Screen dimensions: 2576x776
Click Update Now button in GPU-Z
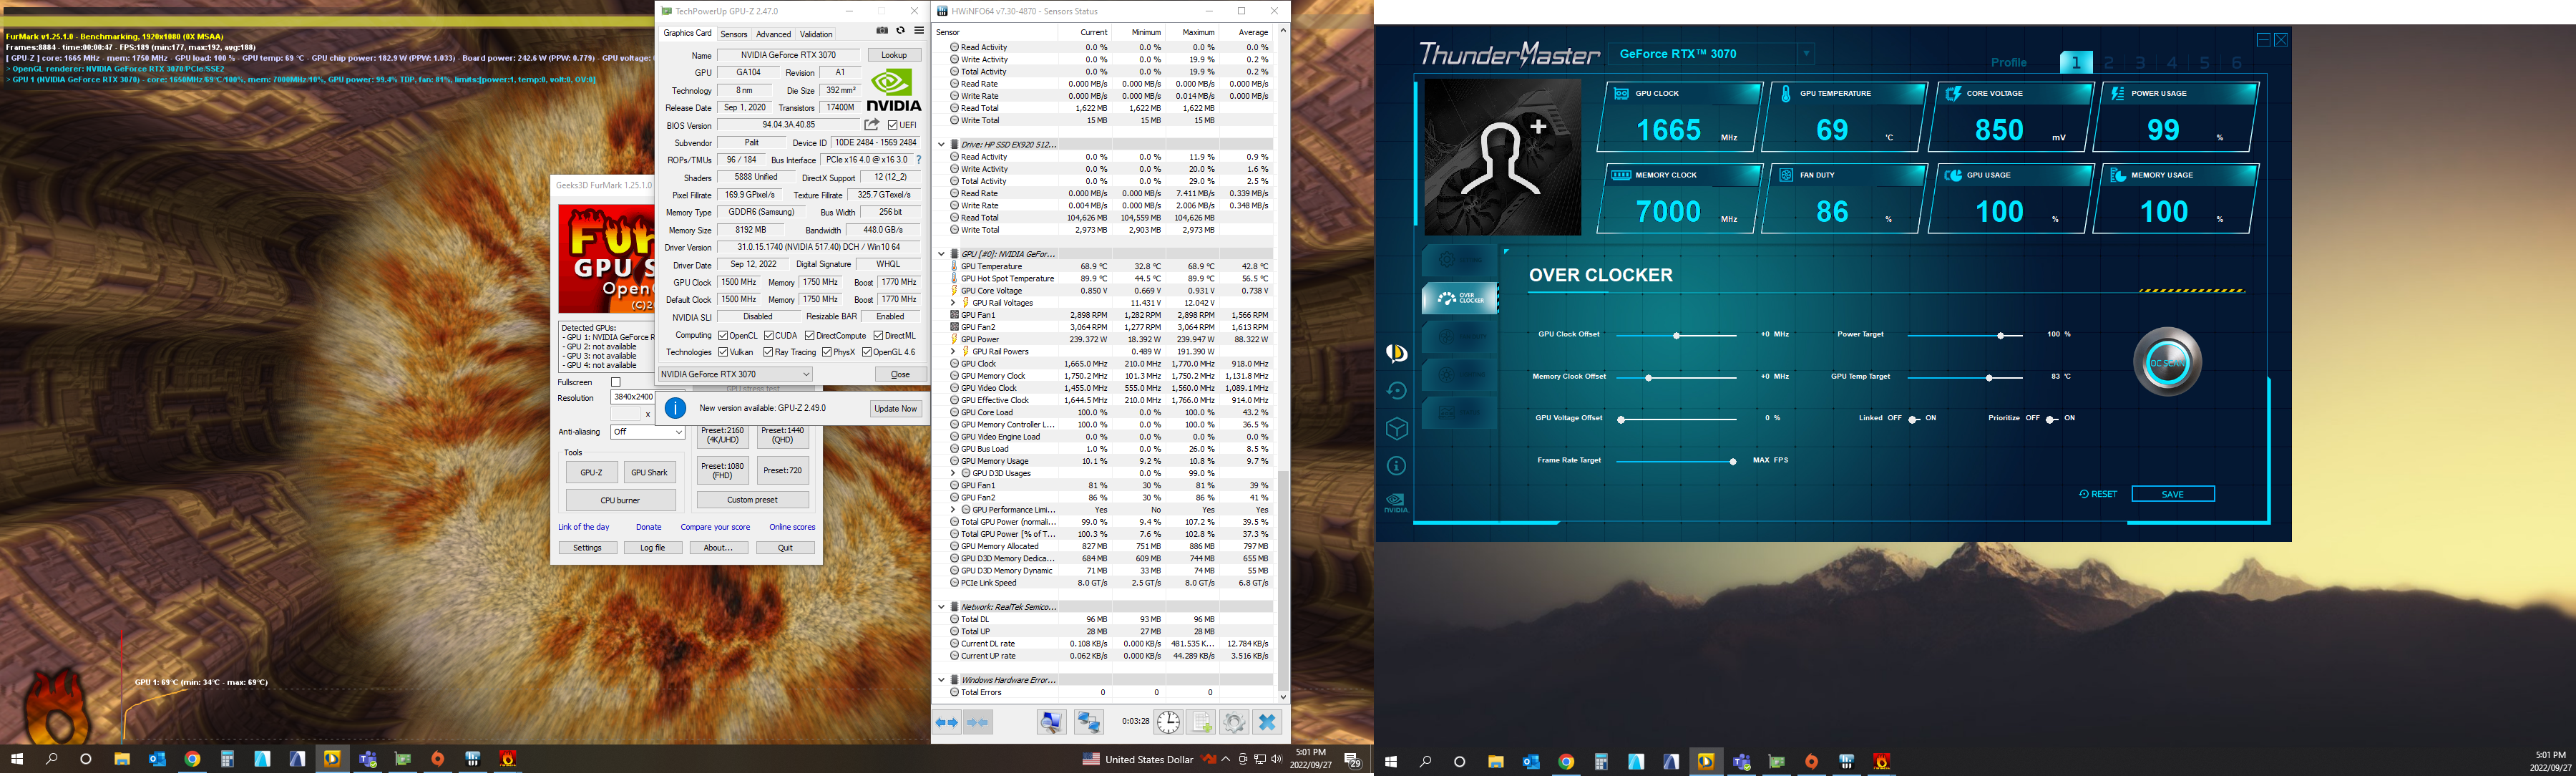click(x=895, y=408)
